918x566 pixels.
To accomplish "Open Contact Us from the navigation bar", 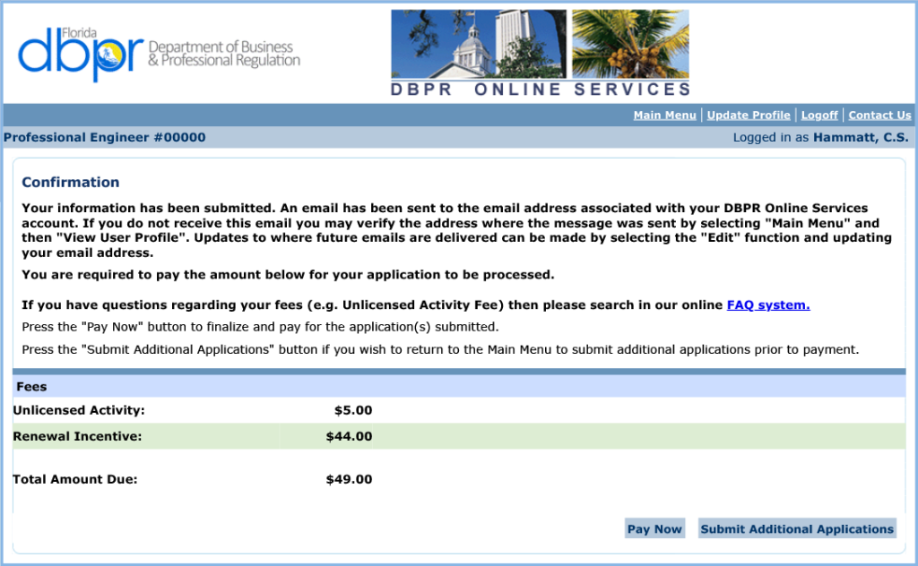I will (x=879, y=115).
